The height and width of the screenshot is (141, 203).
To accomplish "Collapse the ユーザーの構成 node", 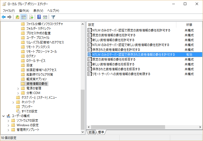I will pos(4,116).
